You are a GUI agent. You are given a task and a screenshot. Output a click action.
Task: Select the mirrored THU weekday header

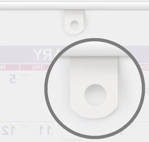[x=38, y=67]
